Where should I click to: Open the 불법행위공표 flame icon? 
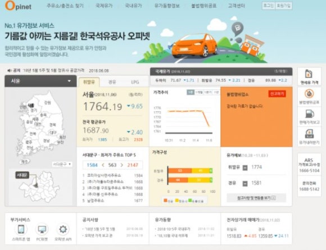309,94
